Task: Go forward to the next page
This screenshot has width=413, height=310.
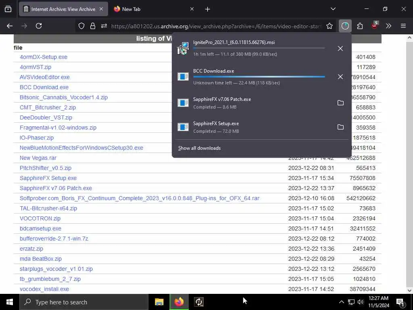Action: click(24, 26)
